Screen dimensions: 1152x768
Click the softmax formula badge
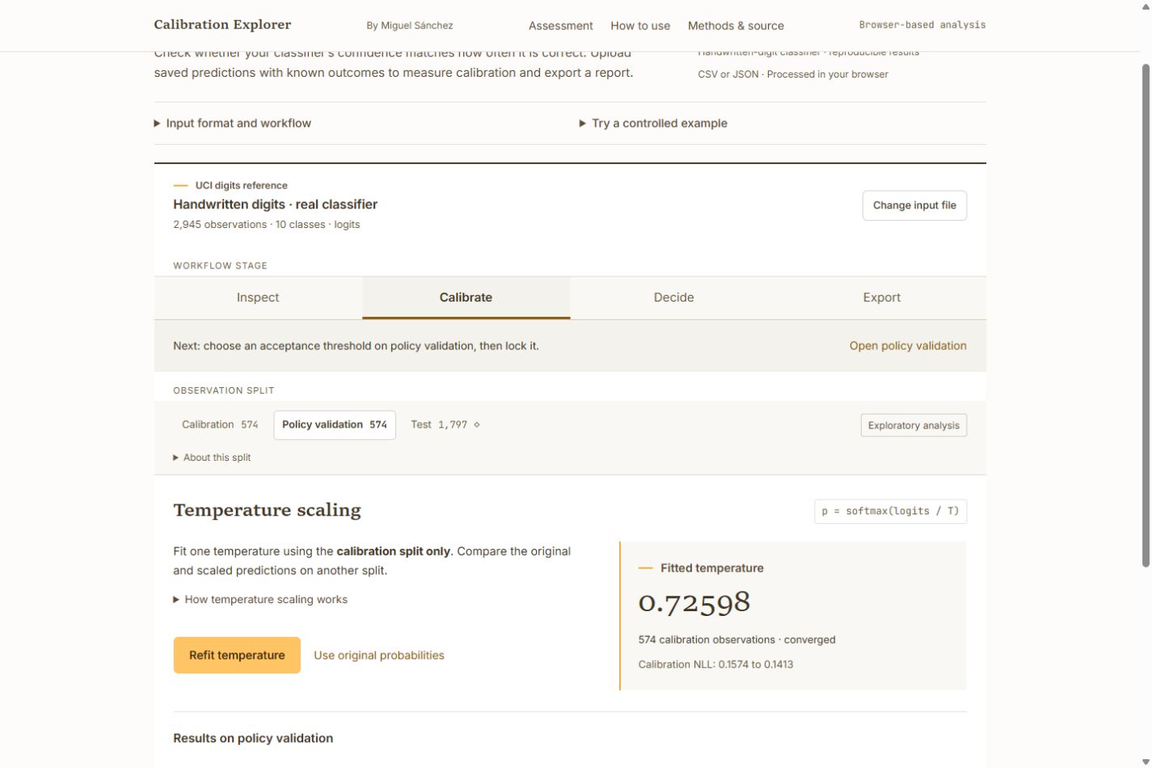[890, 511]
